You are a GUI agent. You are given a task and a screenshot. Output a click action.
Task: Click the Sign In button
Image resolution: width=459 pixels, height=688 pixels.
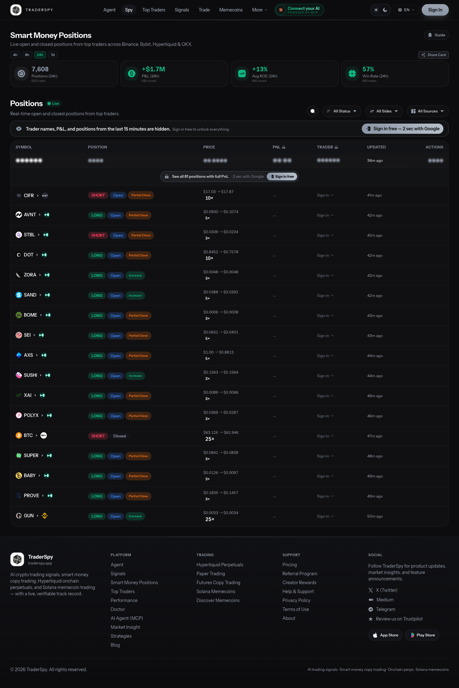[x=435, y=10]
